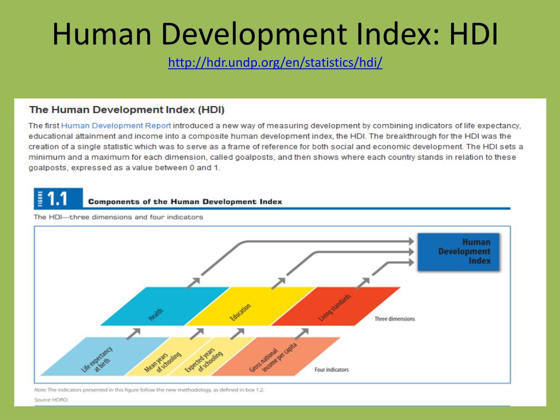Click the Figure 1.1 number badge

click(x=58, y=199)
